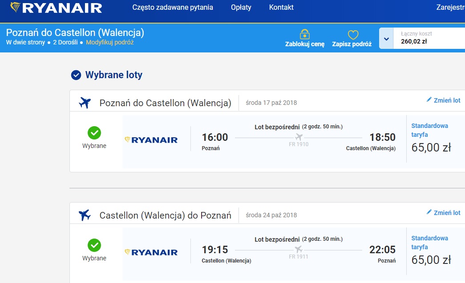
Task: Select Standardowa taryfa for the return flight
Action: click(430, 243)
